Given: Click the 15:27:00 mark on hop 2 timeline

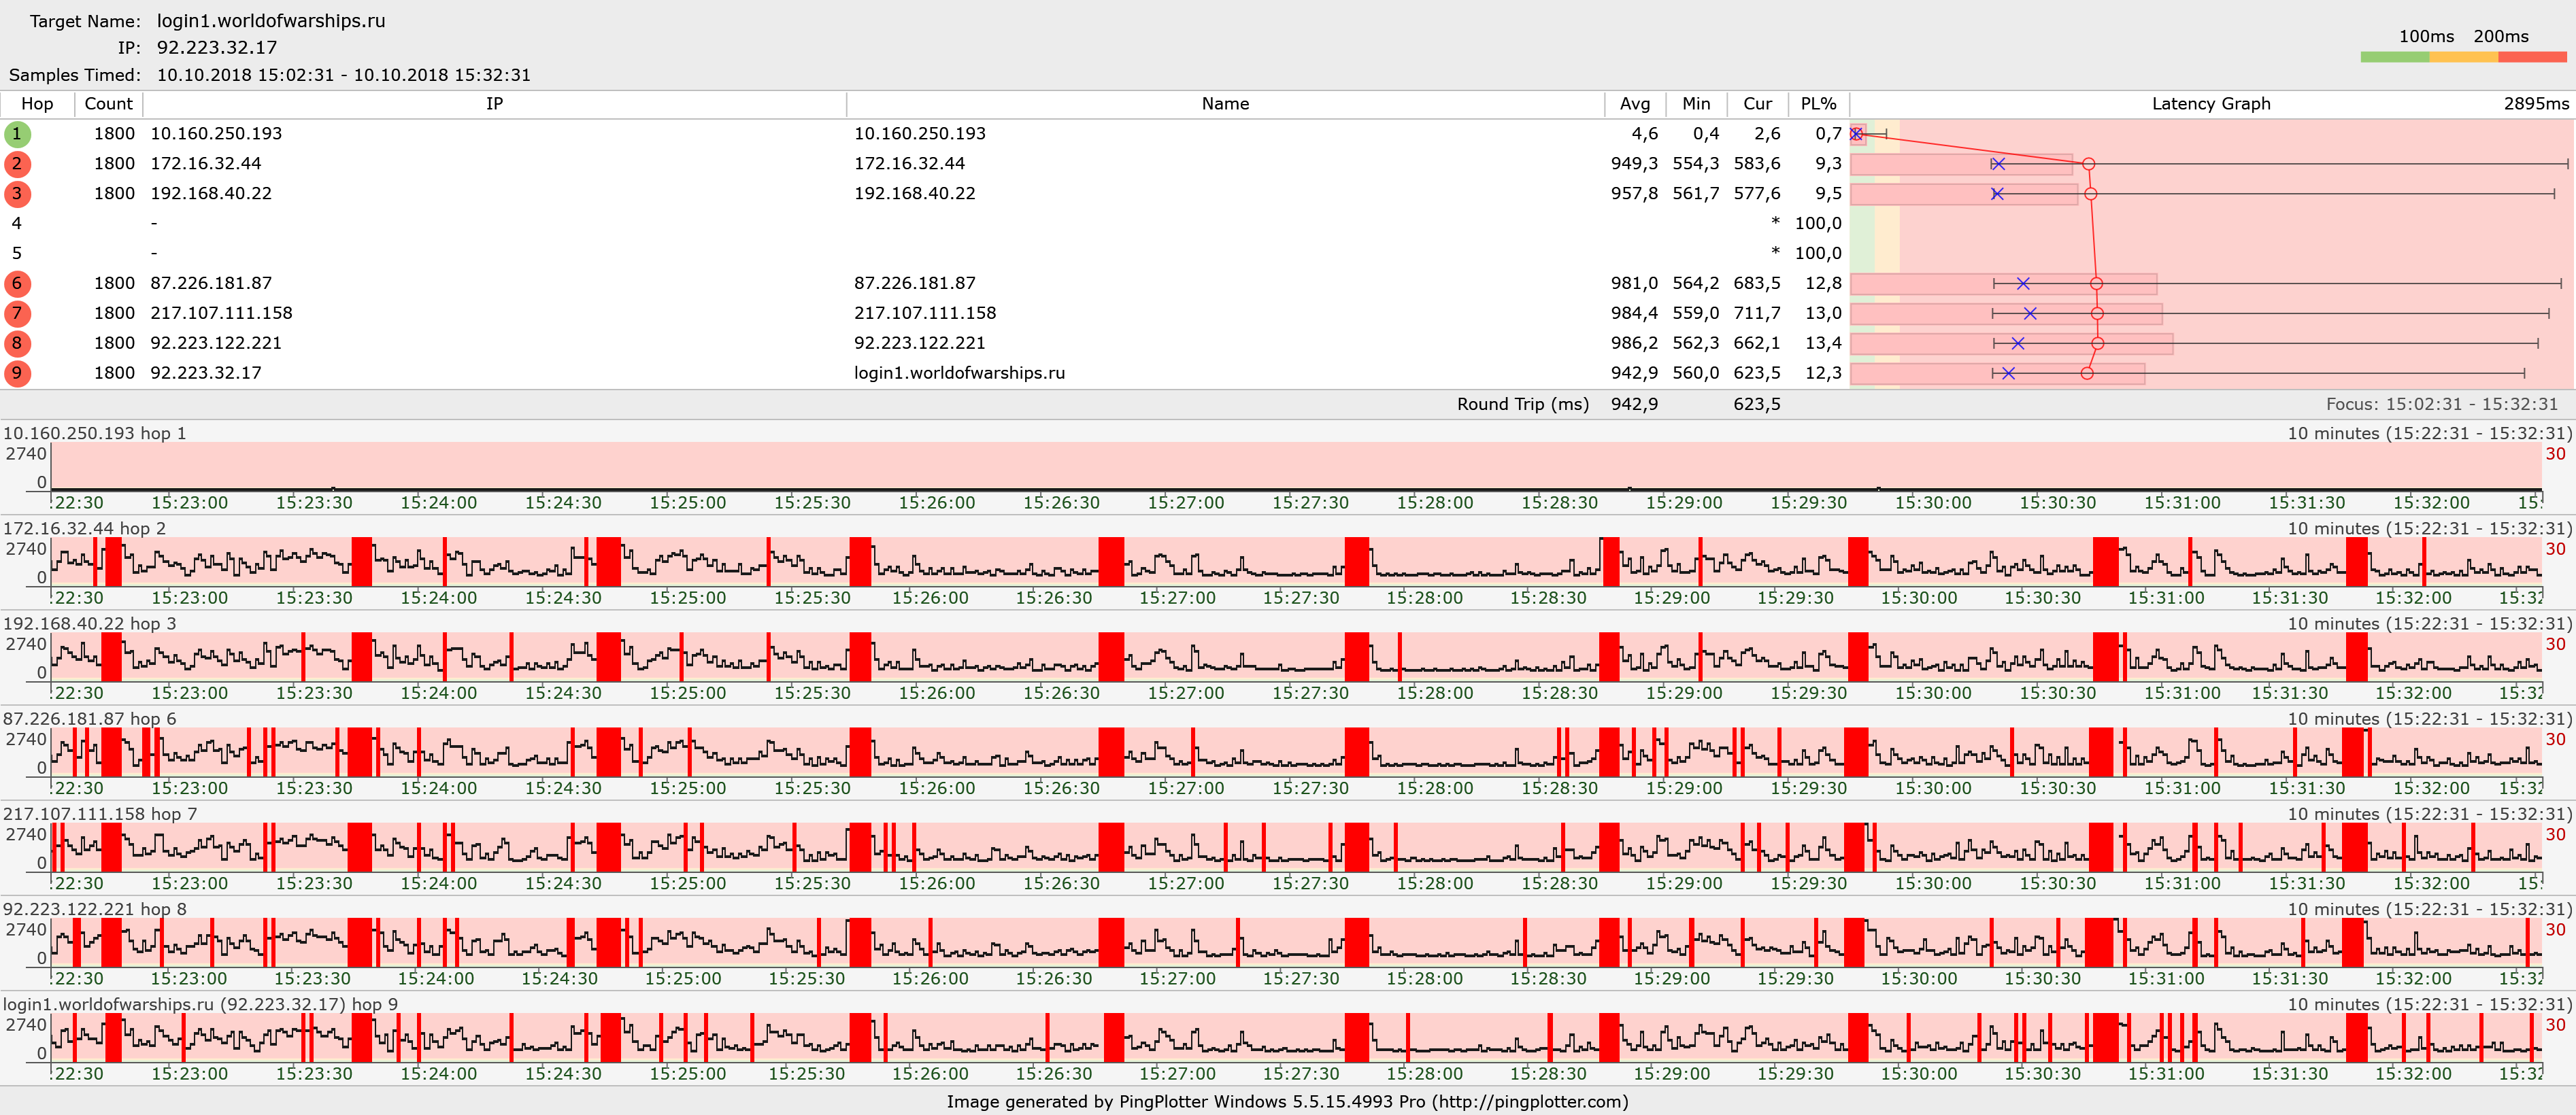Looking at the screenshot, I should click(1177, 598).
